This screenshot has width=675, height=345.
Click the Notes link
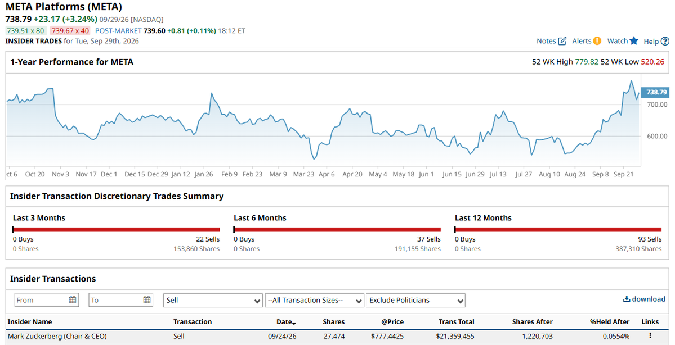546,41
